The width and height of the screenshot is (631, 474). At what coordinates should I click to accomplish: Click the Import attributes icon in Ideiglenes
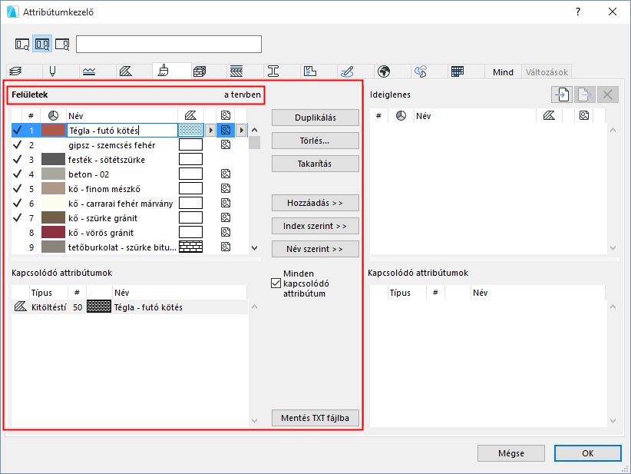pos(562,94)
